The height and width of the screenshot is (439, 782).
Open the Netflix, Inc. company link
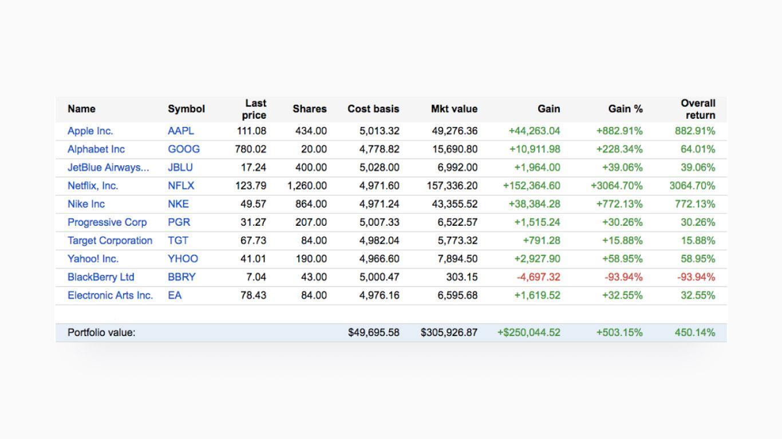(x=93, y=186)
